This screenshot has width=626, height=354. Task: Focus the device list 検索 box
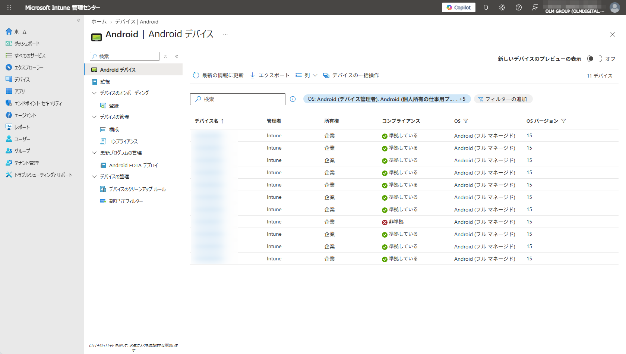pyautogui.click(x=238, y=99)
